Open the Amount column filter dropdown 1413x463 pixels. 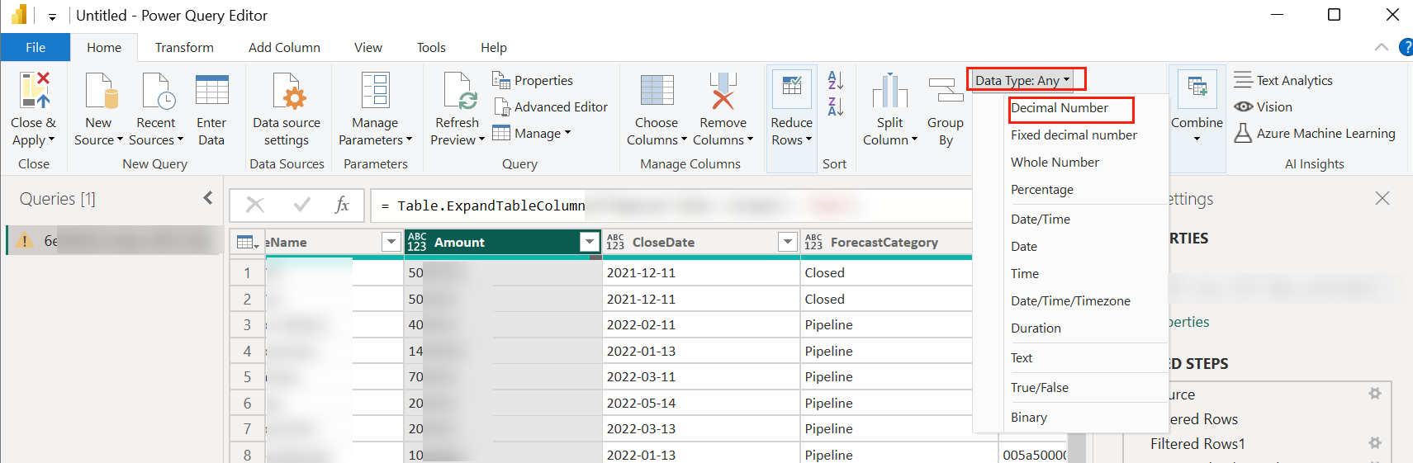(x=589, y=242)
